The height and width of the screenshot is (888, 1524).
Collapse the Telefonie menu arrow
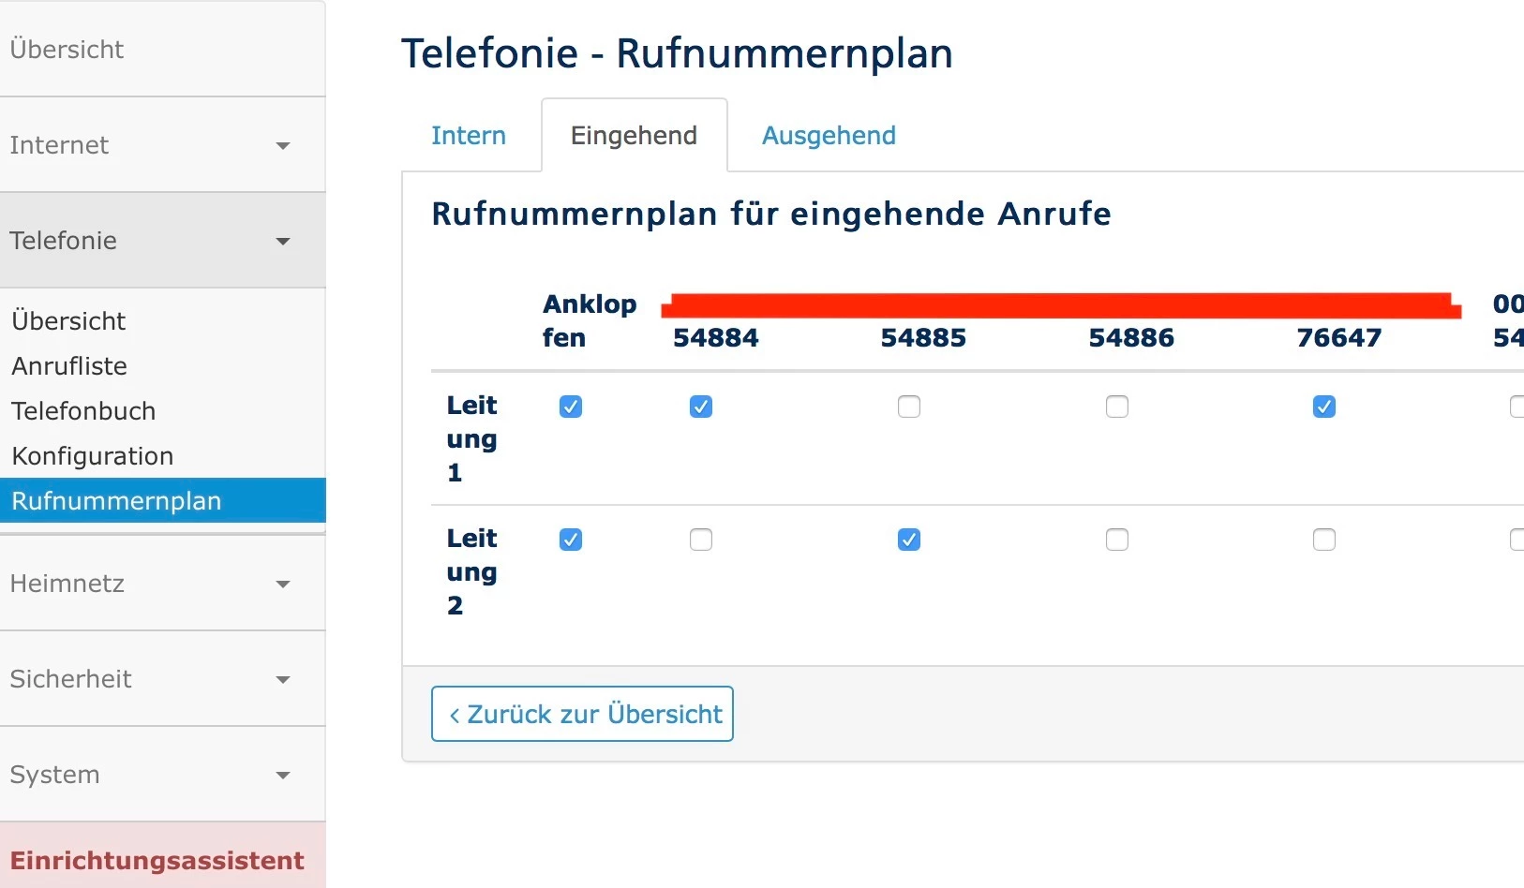click(283, 242)
